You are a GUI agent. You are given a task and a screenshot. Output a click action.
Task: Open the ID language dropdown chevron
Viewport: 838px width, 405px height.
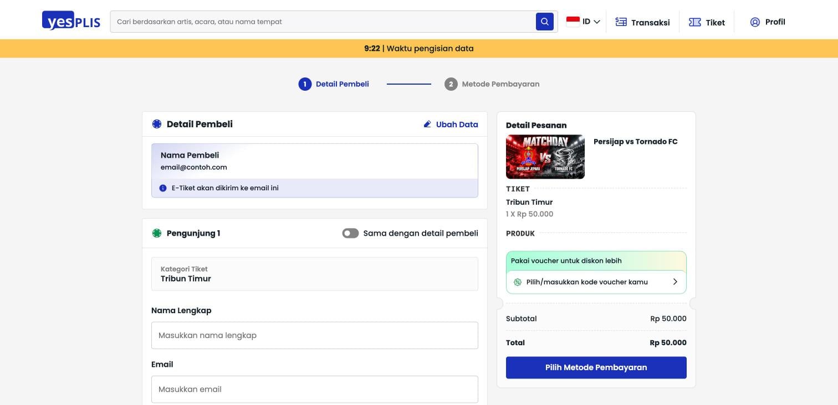[x=597, y=22]
